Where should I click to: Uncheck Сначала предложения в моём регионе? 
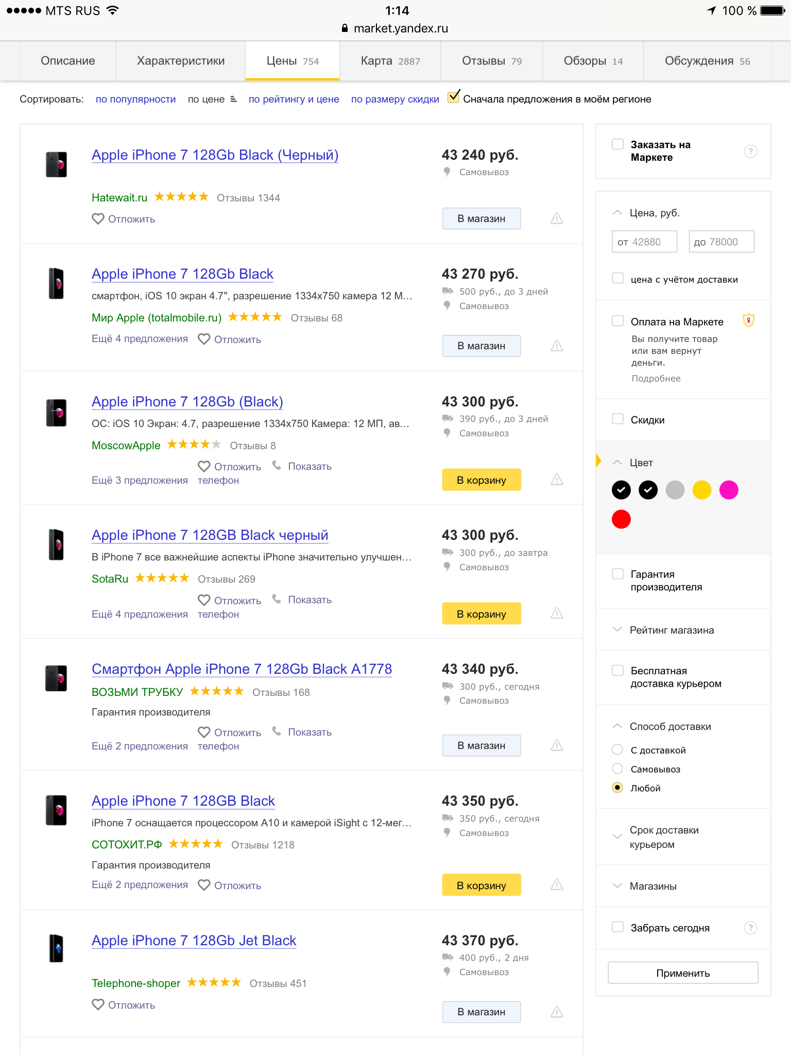coord(454,96)
